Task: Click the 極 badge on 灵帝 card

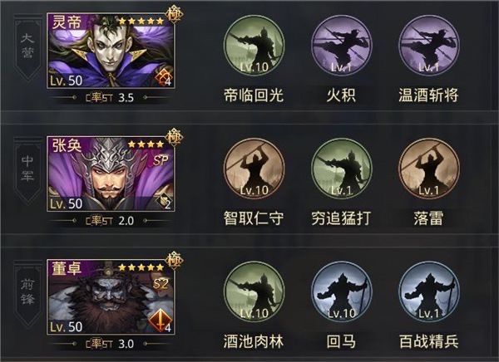Action: 174,14
